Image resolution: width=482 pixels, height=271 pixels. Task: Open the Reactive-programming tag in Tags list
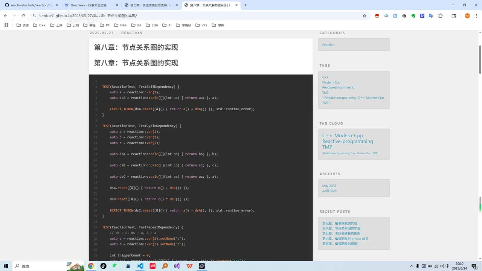point(338,87)
